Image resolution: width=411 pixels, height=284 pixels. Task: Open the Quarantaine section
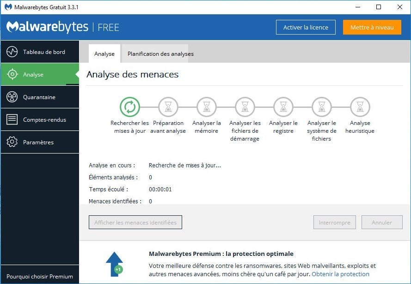40,97
